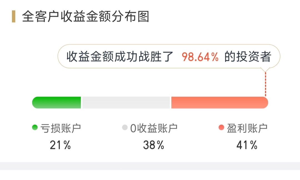The image size is (300, 180).
Task: Click the gray dot next to 0收益账户
Action: pos(125,128)
